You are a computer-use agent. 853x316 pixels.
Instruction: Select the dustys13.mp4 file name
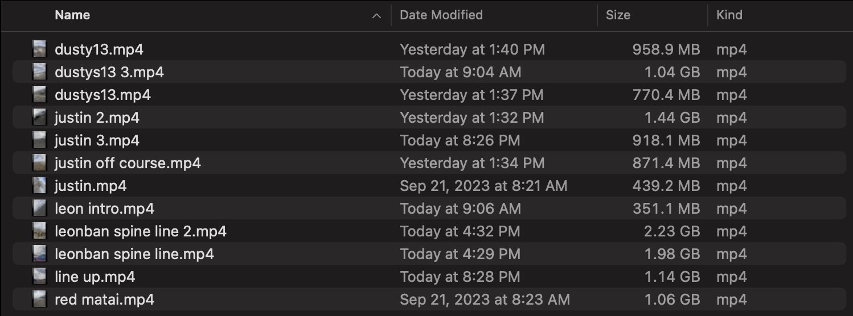click(102, 95)
